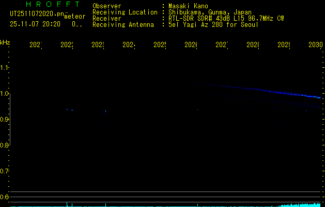Screen dimensions: 325x207
Task: Click the 'Receiver' field label
Action: [107, 19]
